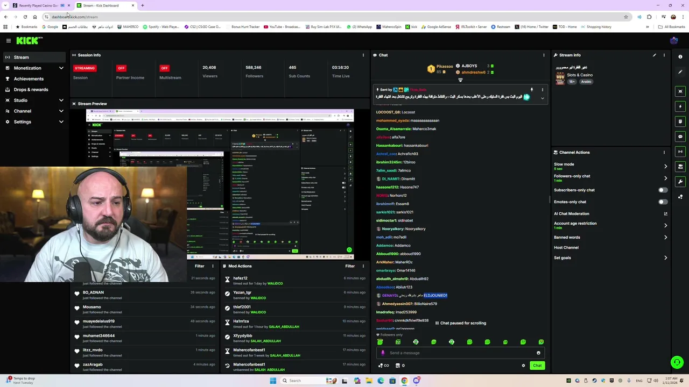Screen dimensions: 689x387
Task: Toggle the stream preview widget icon in sidebar
Action: coord(680,91)
